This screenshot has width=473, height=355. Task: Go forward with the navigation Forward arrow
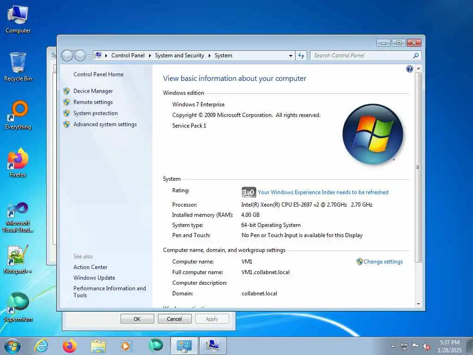click(80, 55)
